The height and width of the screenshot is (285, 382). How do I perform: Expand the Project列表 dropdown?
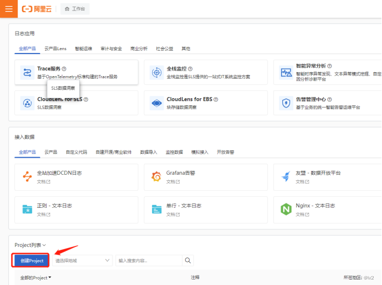30,245
